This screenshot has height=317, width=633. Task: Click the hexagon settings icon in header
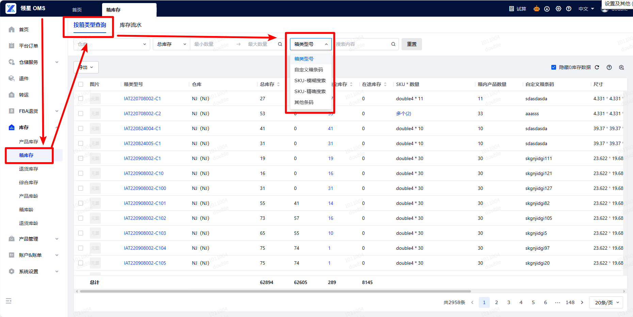(558, 9)
